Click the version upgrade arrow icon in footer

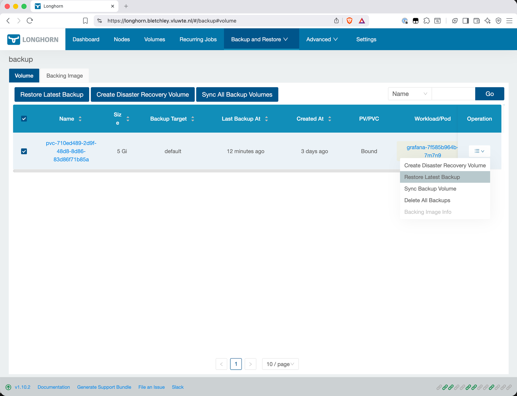(9, 387)
